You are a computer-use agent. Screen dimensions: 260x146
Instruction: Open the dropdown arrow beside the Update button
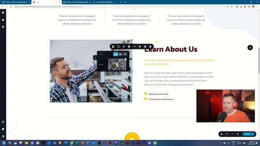point(253,134)
